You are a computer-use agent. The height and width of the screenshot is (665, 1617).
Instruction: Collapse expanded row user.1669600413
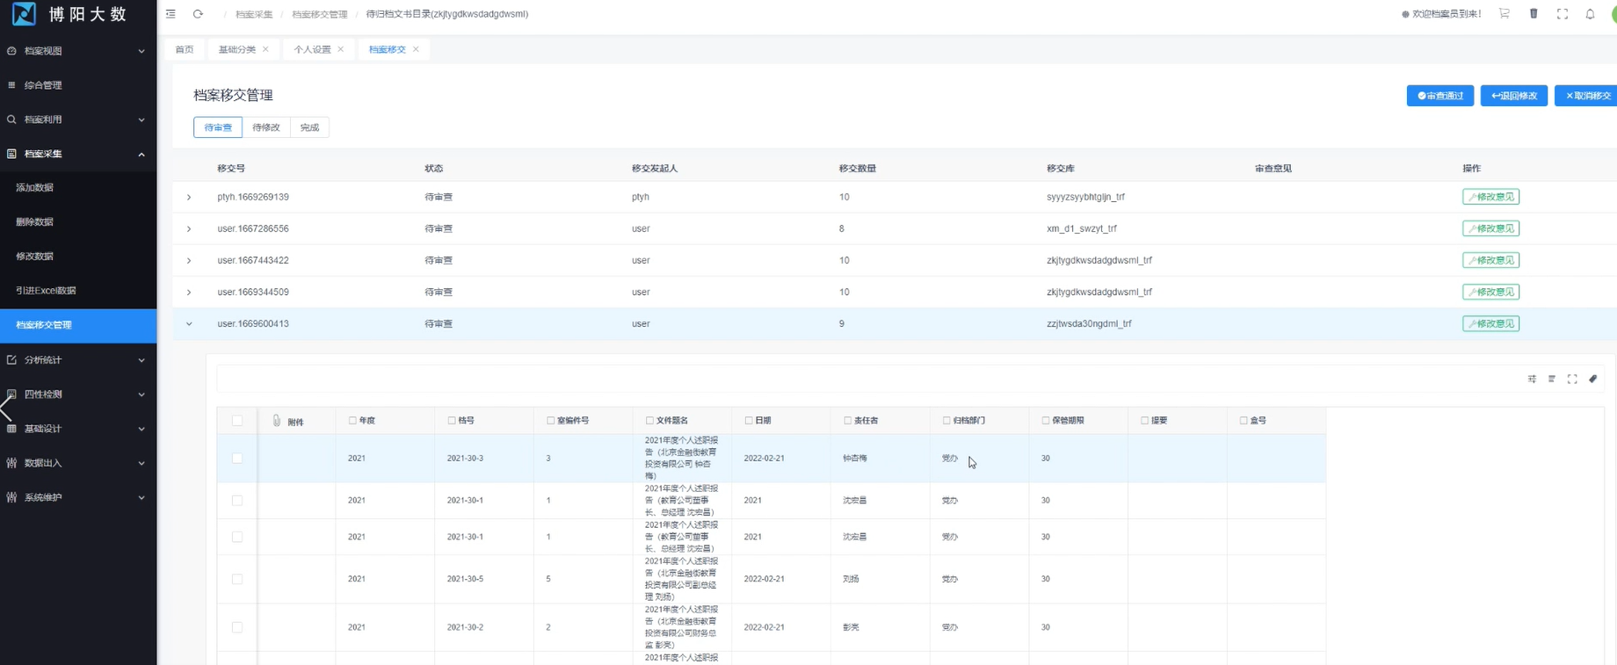189,323
